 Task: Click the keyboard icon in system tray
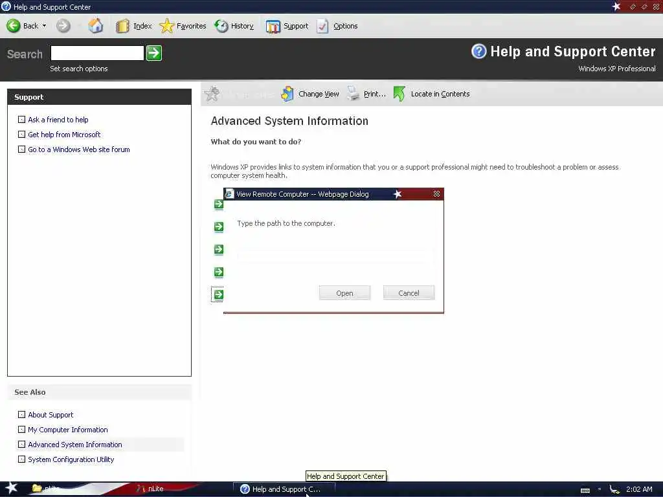(585, 491)
